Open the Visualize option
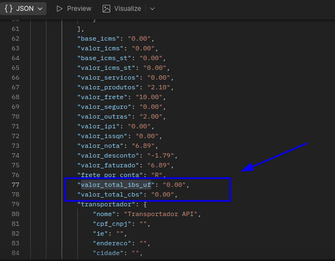Image resolution: width=335 pixels, height=261 pixels. click(x=122, y=9)
